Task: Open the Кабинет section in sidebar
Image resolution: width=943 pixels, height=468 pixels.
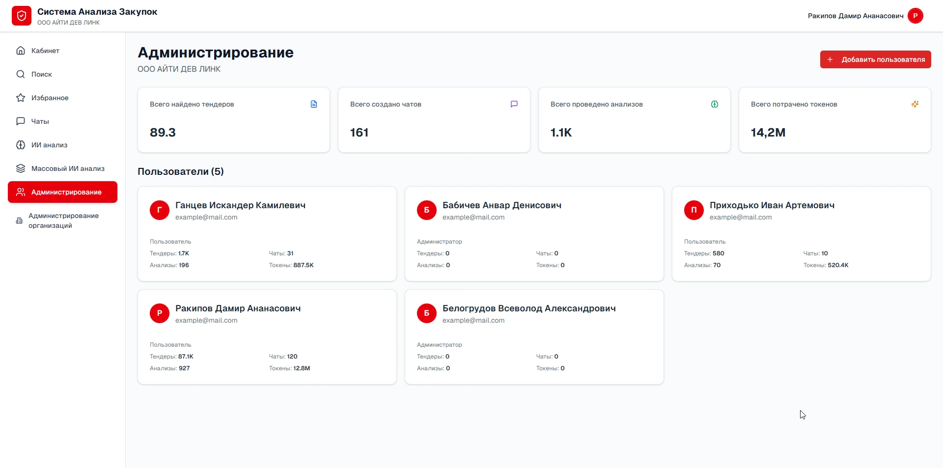Action: (x=44, y=51)
